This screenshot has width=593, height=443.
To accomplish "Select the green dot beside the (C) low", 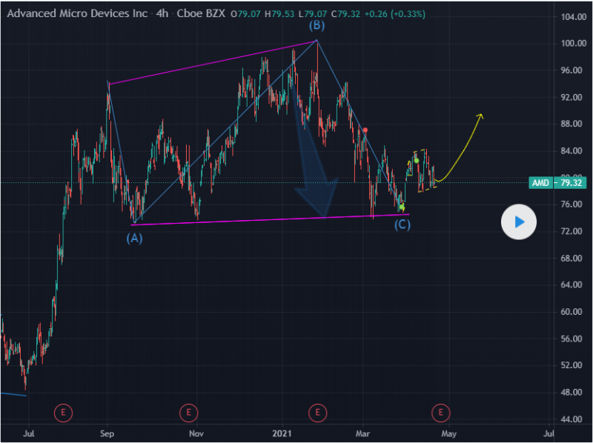I will point(401,207).
